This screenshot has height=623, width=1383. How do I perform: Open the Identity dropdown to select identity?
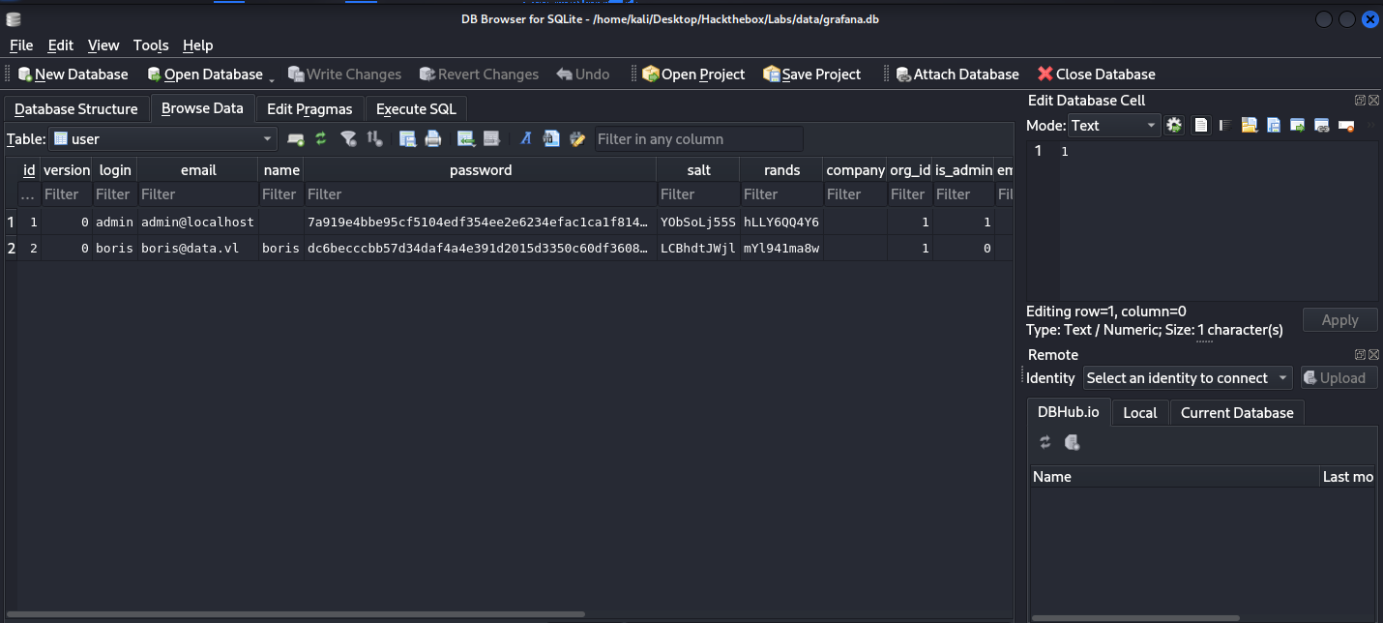[x=1188, y=378]
